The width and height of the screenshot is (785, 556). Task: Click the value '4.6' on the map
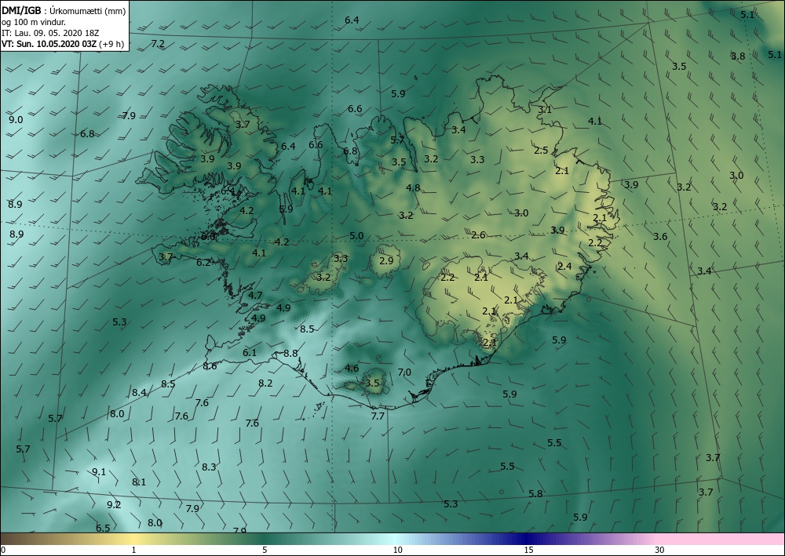click(x=352, y=369)
